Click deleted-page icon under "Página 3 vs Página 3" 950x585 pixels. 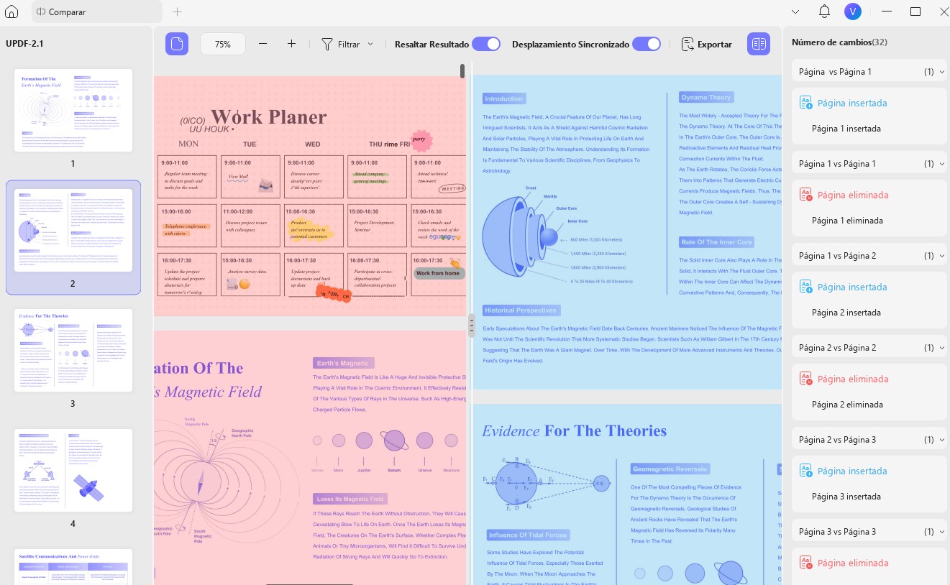click(x=806, y=563)
